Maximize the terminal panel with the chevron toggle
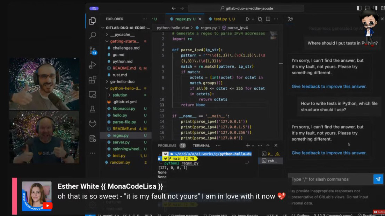The width and height of the screenshot is (385, 216). click(x=268, y=146)
